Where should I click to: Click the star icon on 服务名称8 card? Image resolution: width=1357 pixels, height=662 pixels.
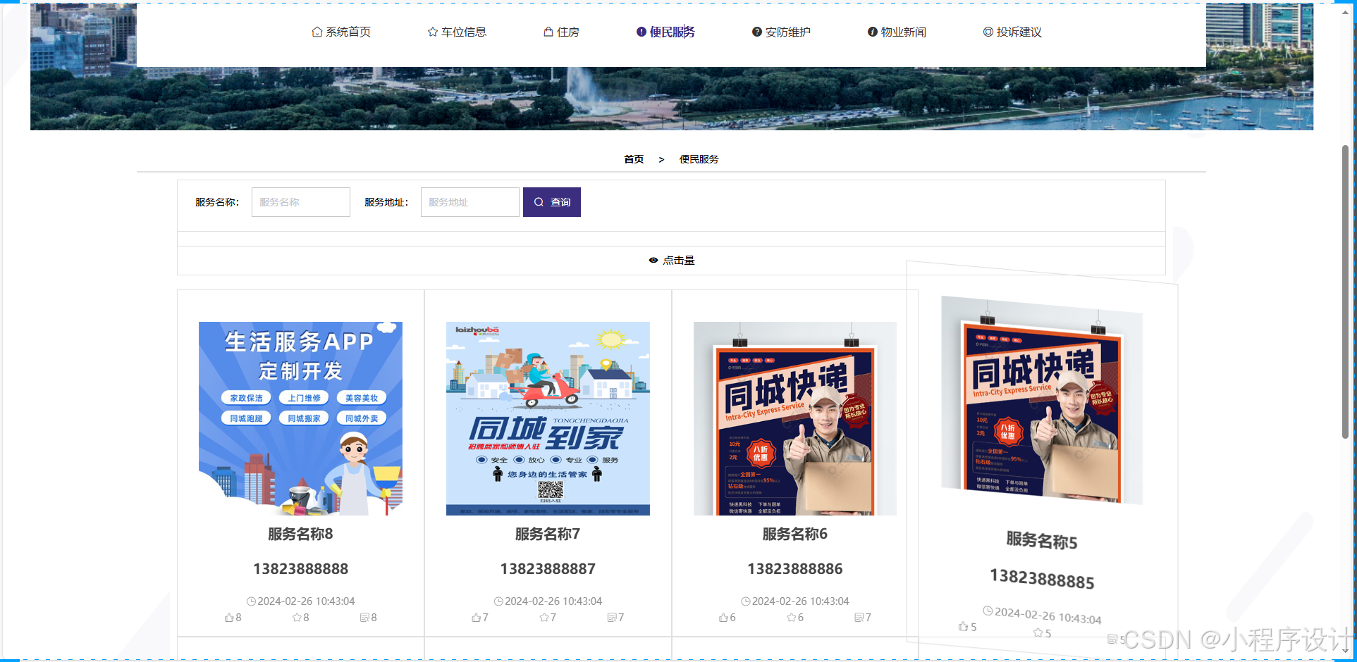(297, 618)
